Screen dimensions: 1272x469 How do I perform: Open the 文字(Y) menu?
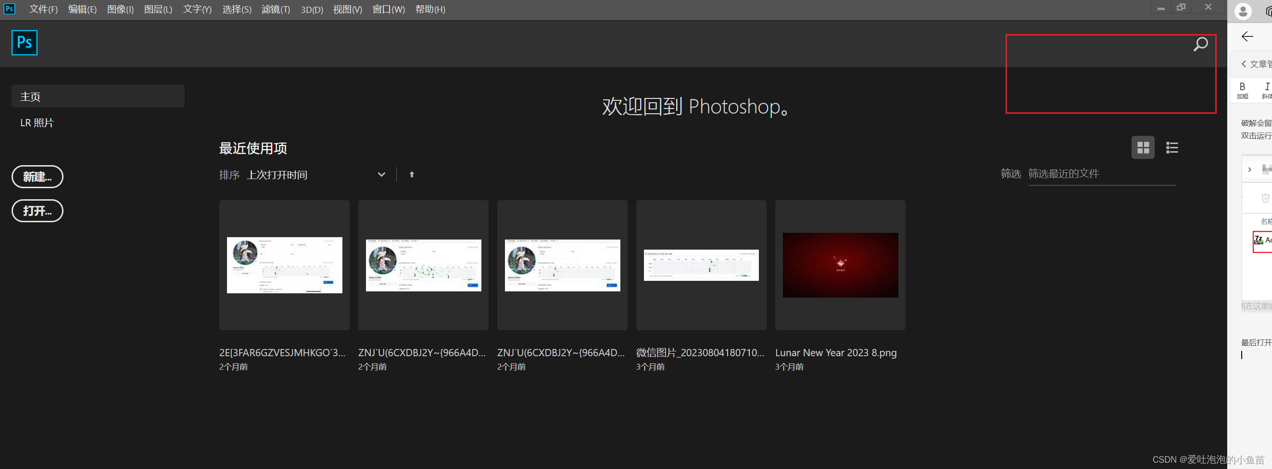click(197, 9)
